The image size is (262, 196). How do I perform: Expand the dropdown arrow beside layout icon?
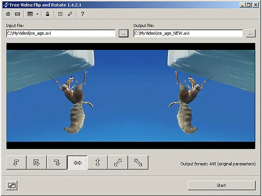pos(37,14)
